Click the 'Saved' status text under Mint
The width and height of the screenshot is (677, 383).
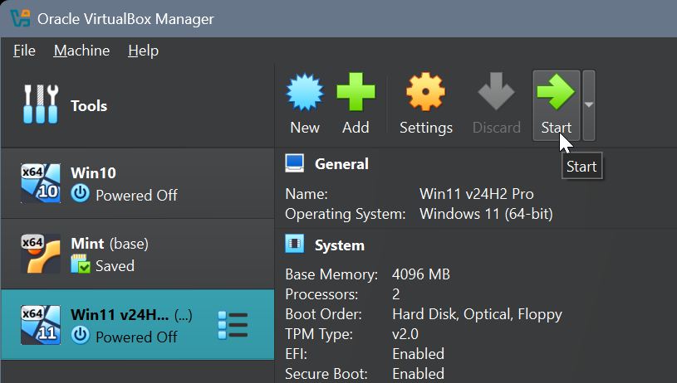pos(115,266)
